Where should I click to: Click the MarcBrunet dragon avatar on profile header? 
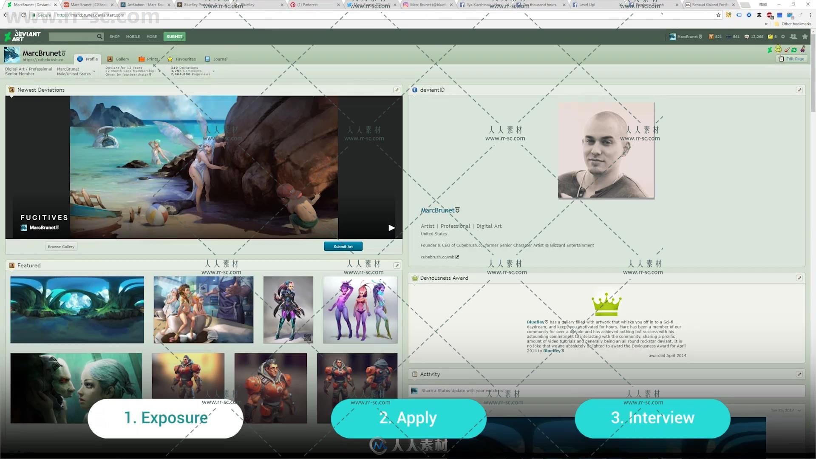point(12,55)
